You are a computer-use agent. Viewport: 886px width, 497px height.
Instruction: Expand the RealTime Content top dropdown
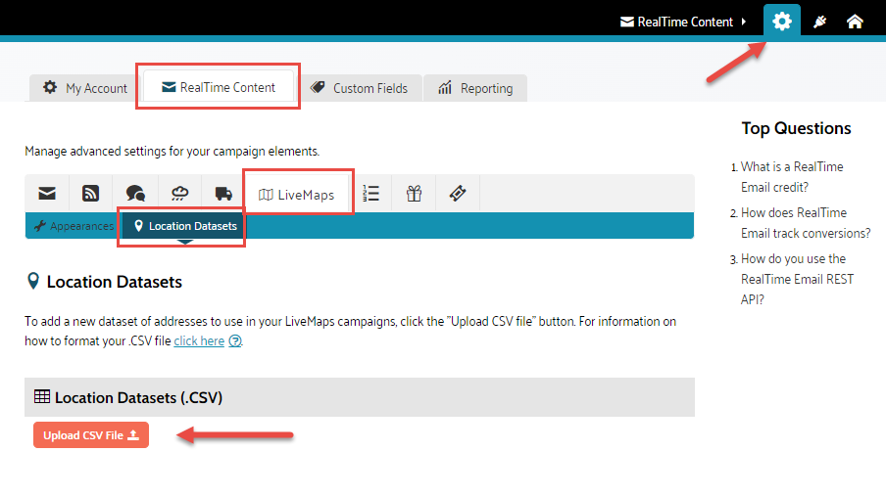pos(683,22)
